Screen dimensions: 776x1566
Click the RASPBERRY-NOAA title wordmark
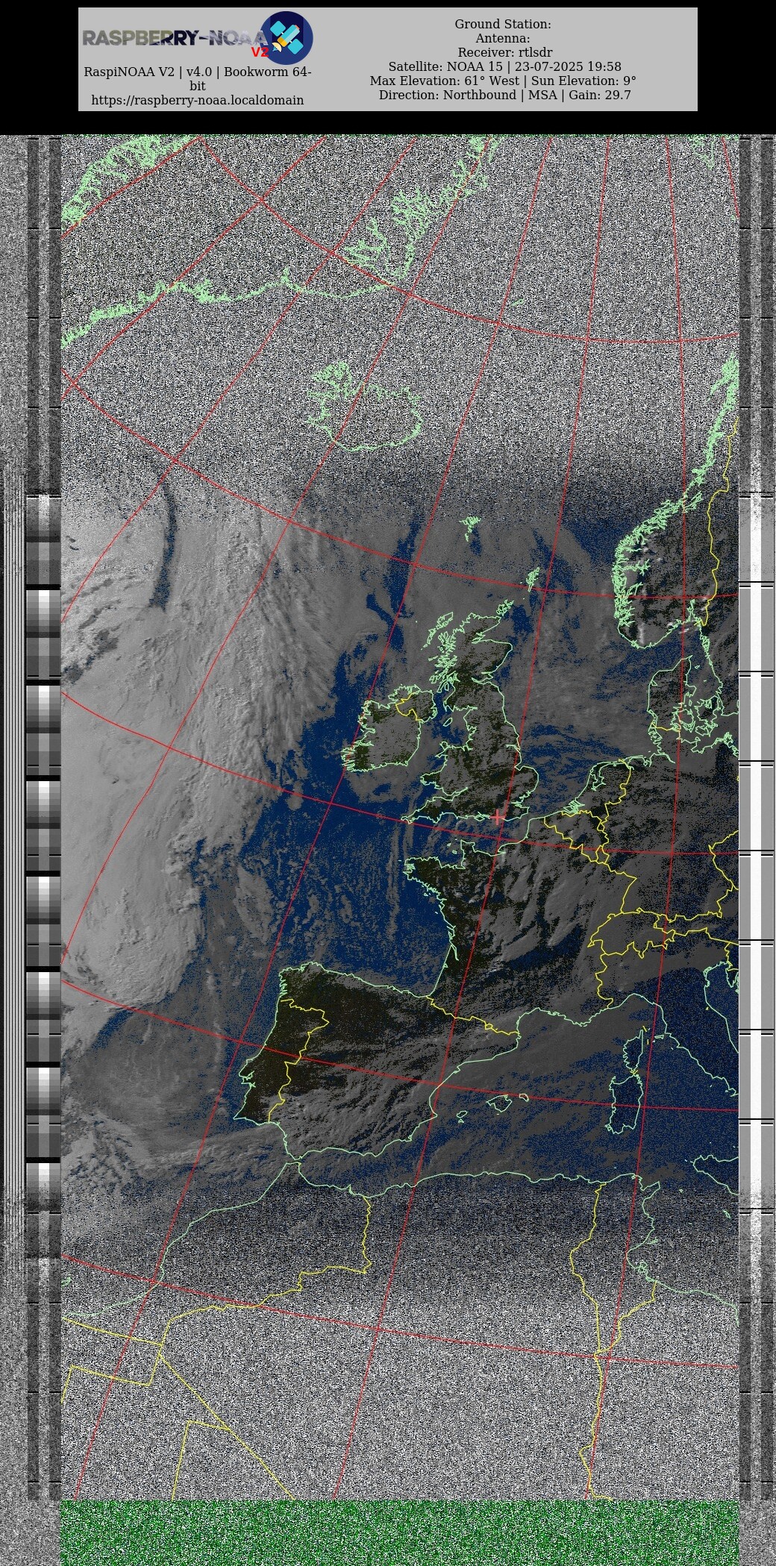(x=174, y=38)
